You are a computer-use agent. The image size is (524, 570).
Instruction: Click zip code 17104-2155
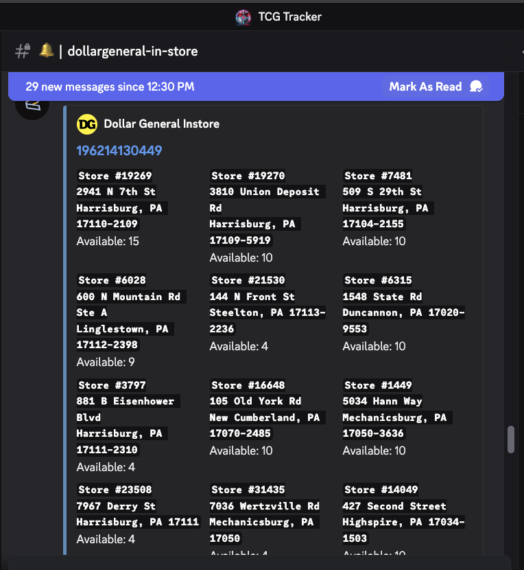point(373,224)
